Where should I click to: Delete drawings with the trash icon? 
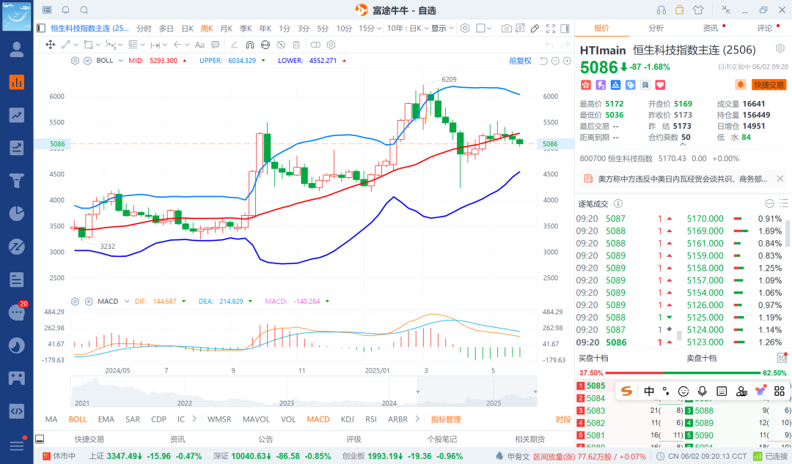(x=296, y=45)
